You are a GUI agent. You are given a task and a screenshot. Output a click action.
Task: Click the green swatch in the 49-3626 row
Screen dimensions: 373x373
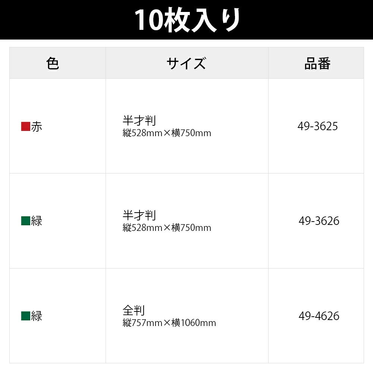point(26,221)
